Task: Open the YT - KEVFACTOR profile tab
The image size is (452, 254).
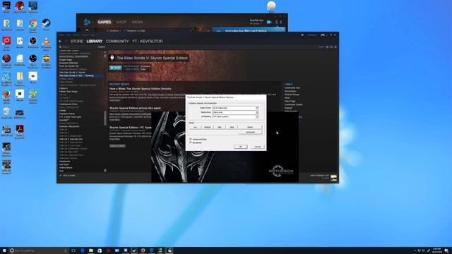Action: pos(148,41)
